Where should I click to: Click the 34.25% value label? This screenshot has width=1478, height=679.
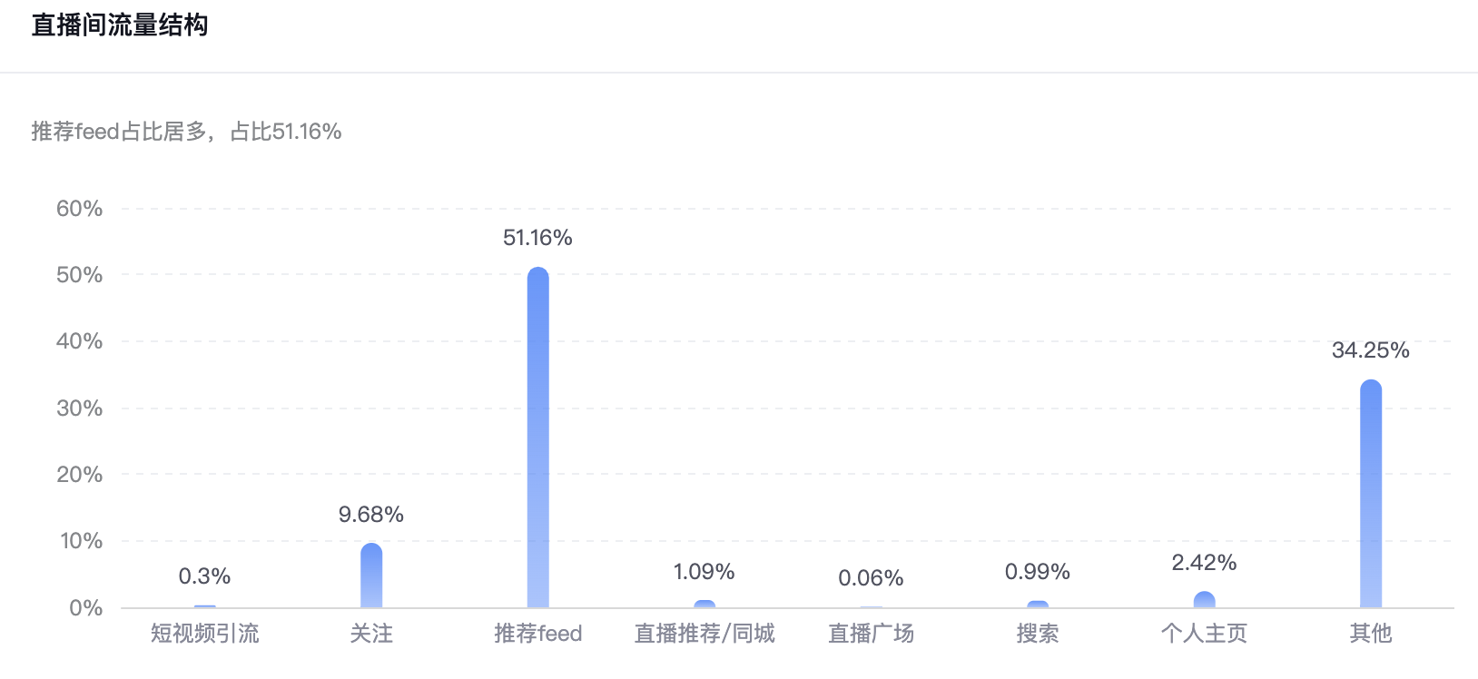[1371, 350]
